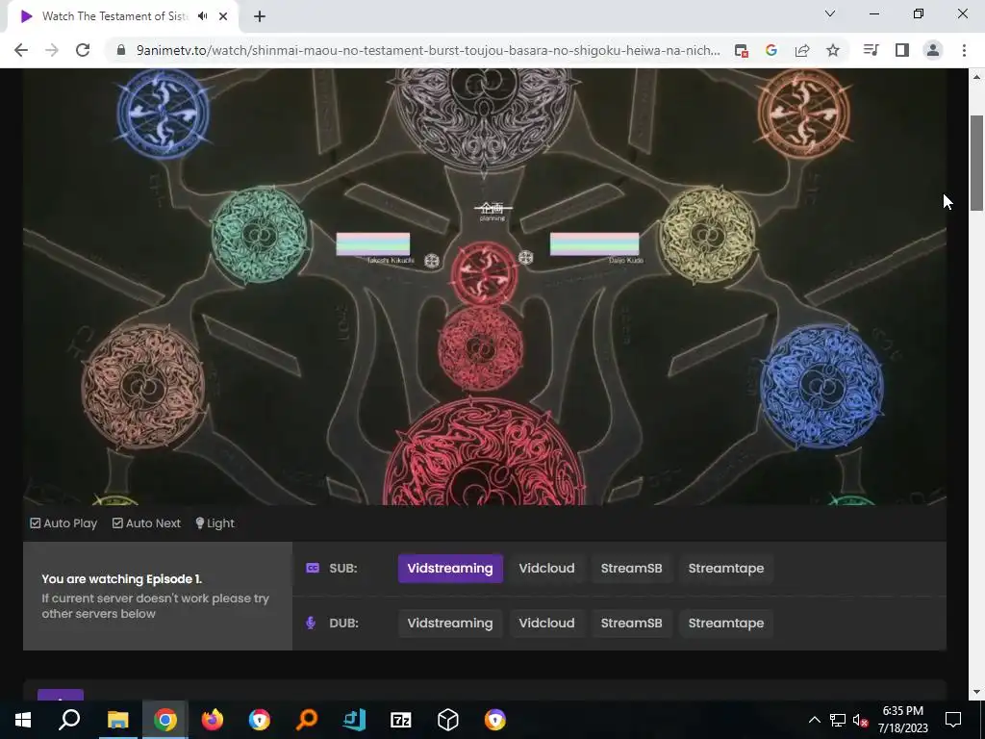Open Windows taskbar search
Viewport: 985px width, 739px height.
pos(69,720)
